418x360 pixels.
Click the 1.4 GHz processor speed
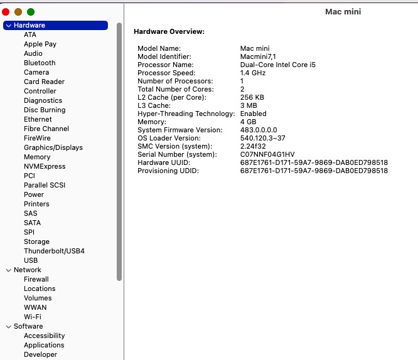[x=253, y=73]
